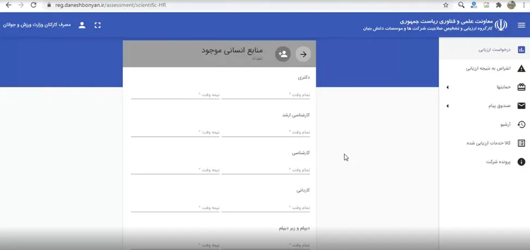Click the کاردانی تمام وقت field

click(266, 208)
